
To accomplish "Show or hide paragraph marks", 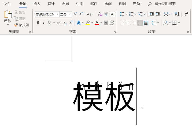I will (186, 14).
